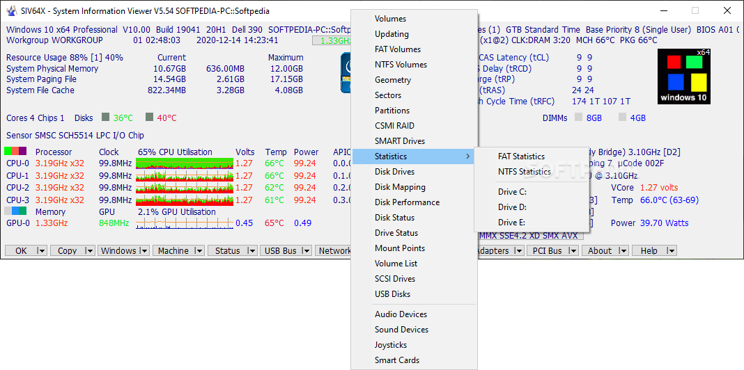Select NTFS Statistics in the submenu
This screenshot has height=370, width=744.
point(532,172)
